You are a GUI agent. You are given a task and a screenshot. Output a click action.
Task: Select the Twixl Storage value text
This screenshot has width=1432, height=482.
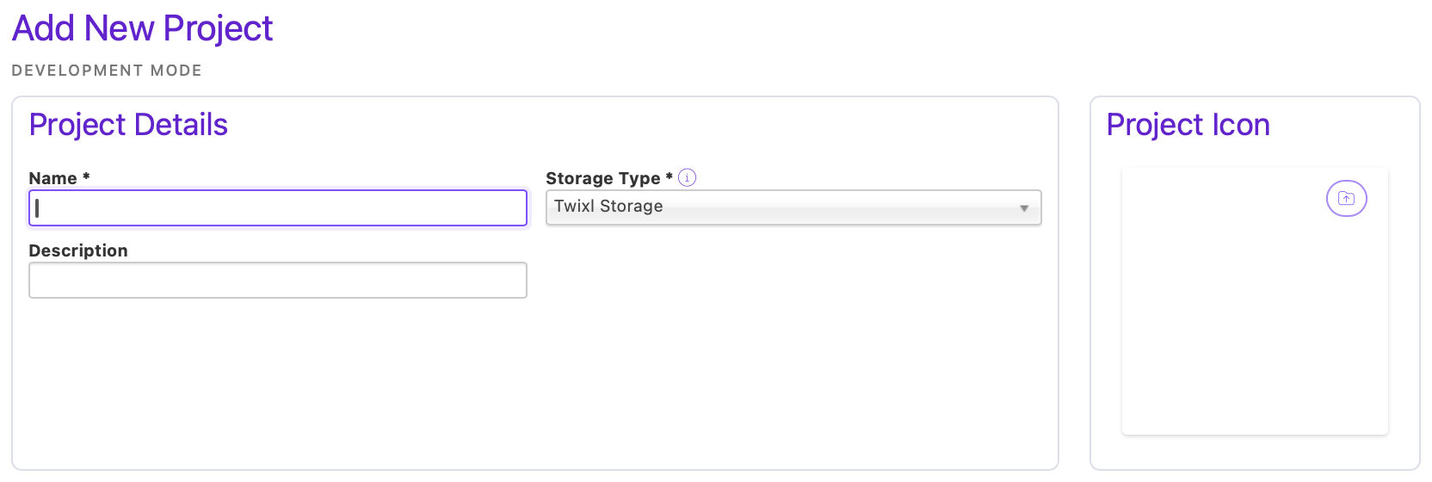pyautogui.click(x=608, y=207)
